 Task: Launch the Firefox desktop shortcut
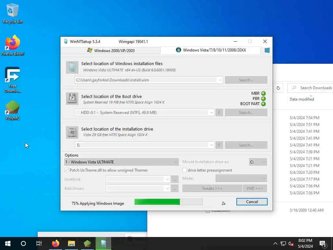[x=13, y=45]
